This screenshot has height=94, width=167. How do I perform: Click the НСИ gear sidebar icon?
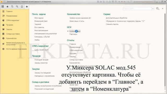[3, 49]
